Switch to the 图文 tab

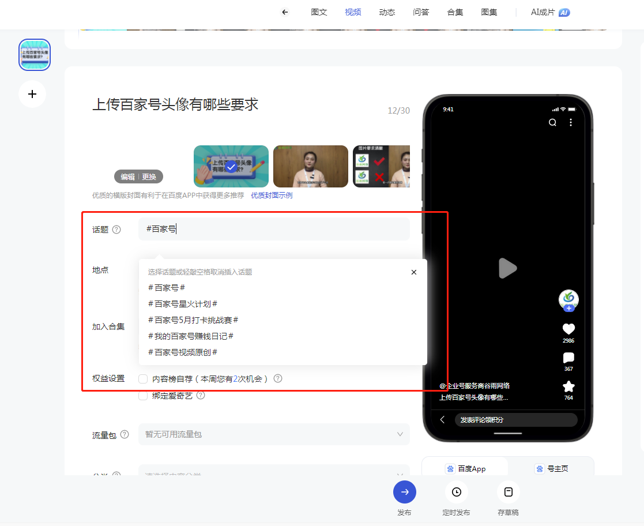[319, 12]
